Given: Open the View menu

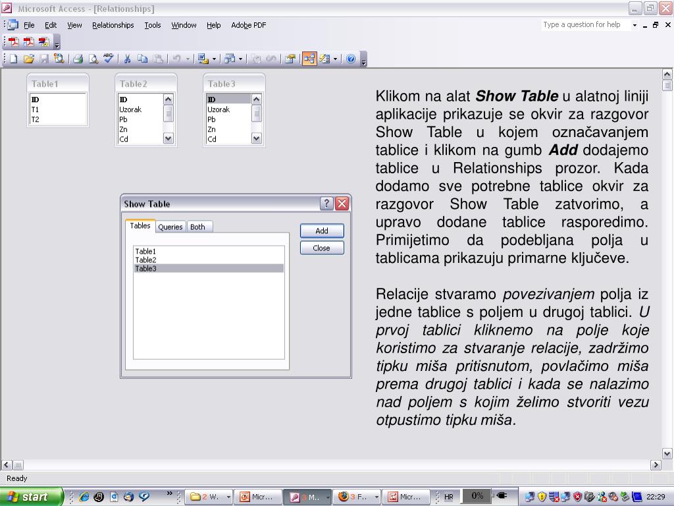Looking at the screenshot, I should (x=74, y=25).
